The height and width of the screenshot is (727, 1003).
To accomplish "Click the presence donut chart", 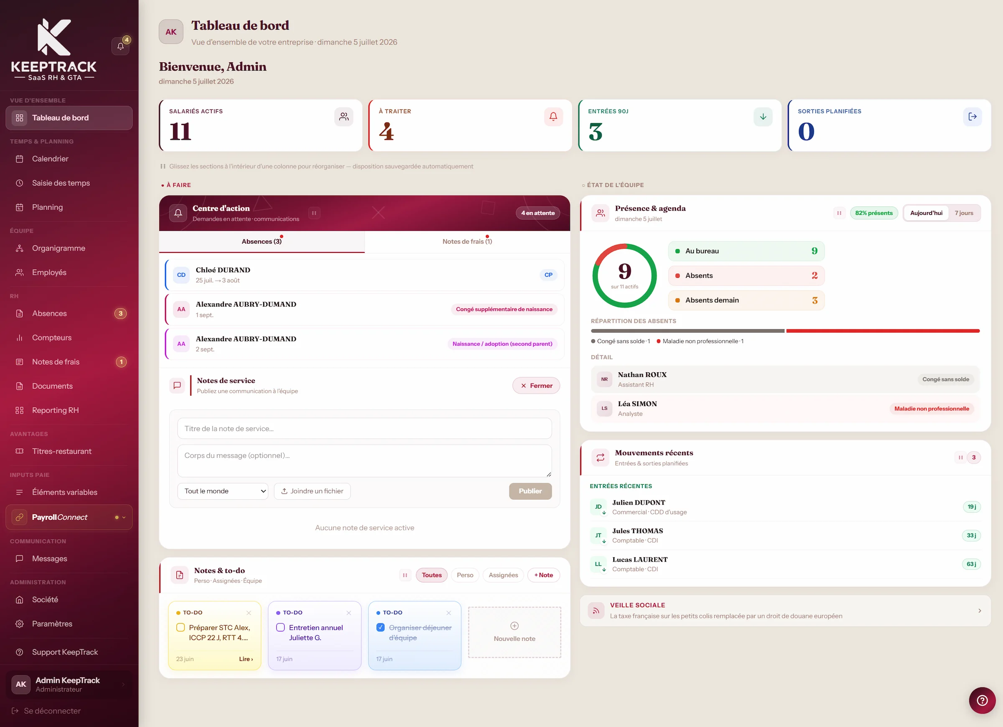I will tap(624, 276).
